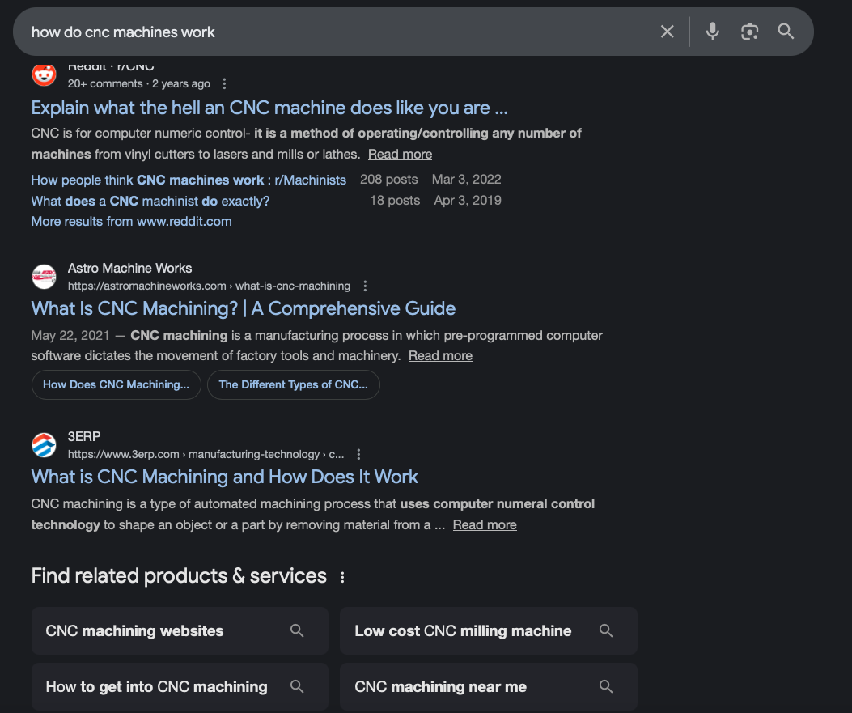
Task: Open "What Is CNC Machining? A Comprehensive Guide"
Action: [243, 308]
